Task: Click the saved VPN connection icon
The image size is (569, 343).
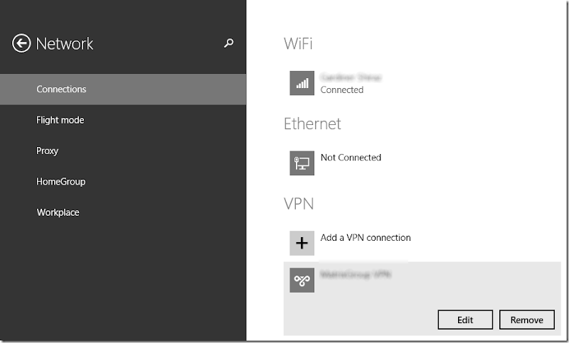Action: tap(302, 280)
